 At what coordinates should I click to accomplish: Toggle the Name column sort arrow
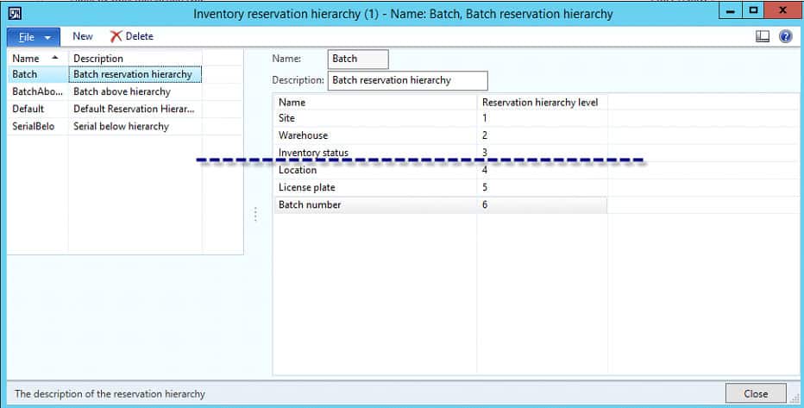(x=55, y=58)
